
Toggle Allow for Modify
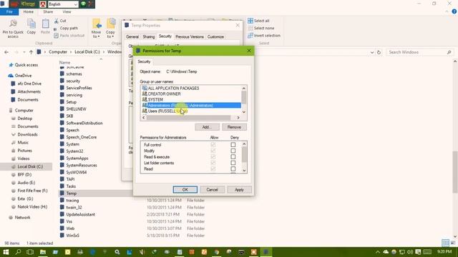[x=213, y=151]
